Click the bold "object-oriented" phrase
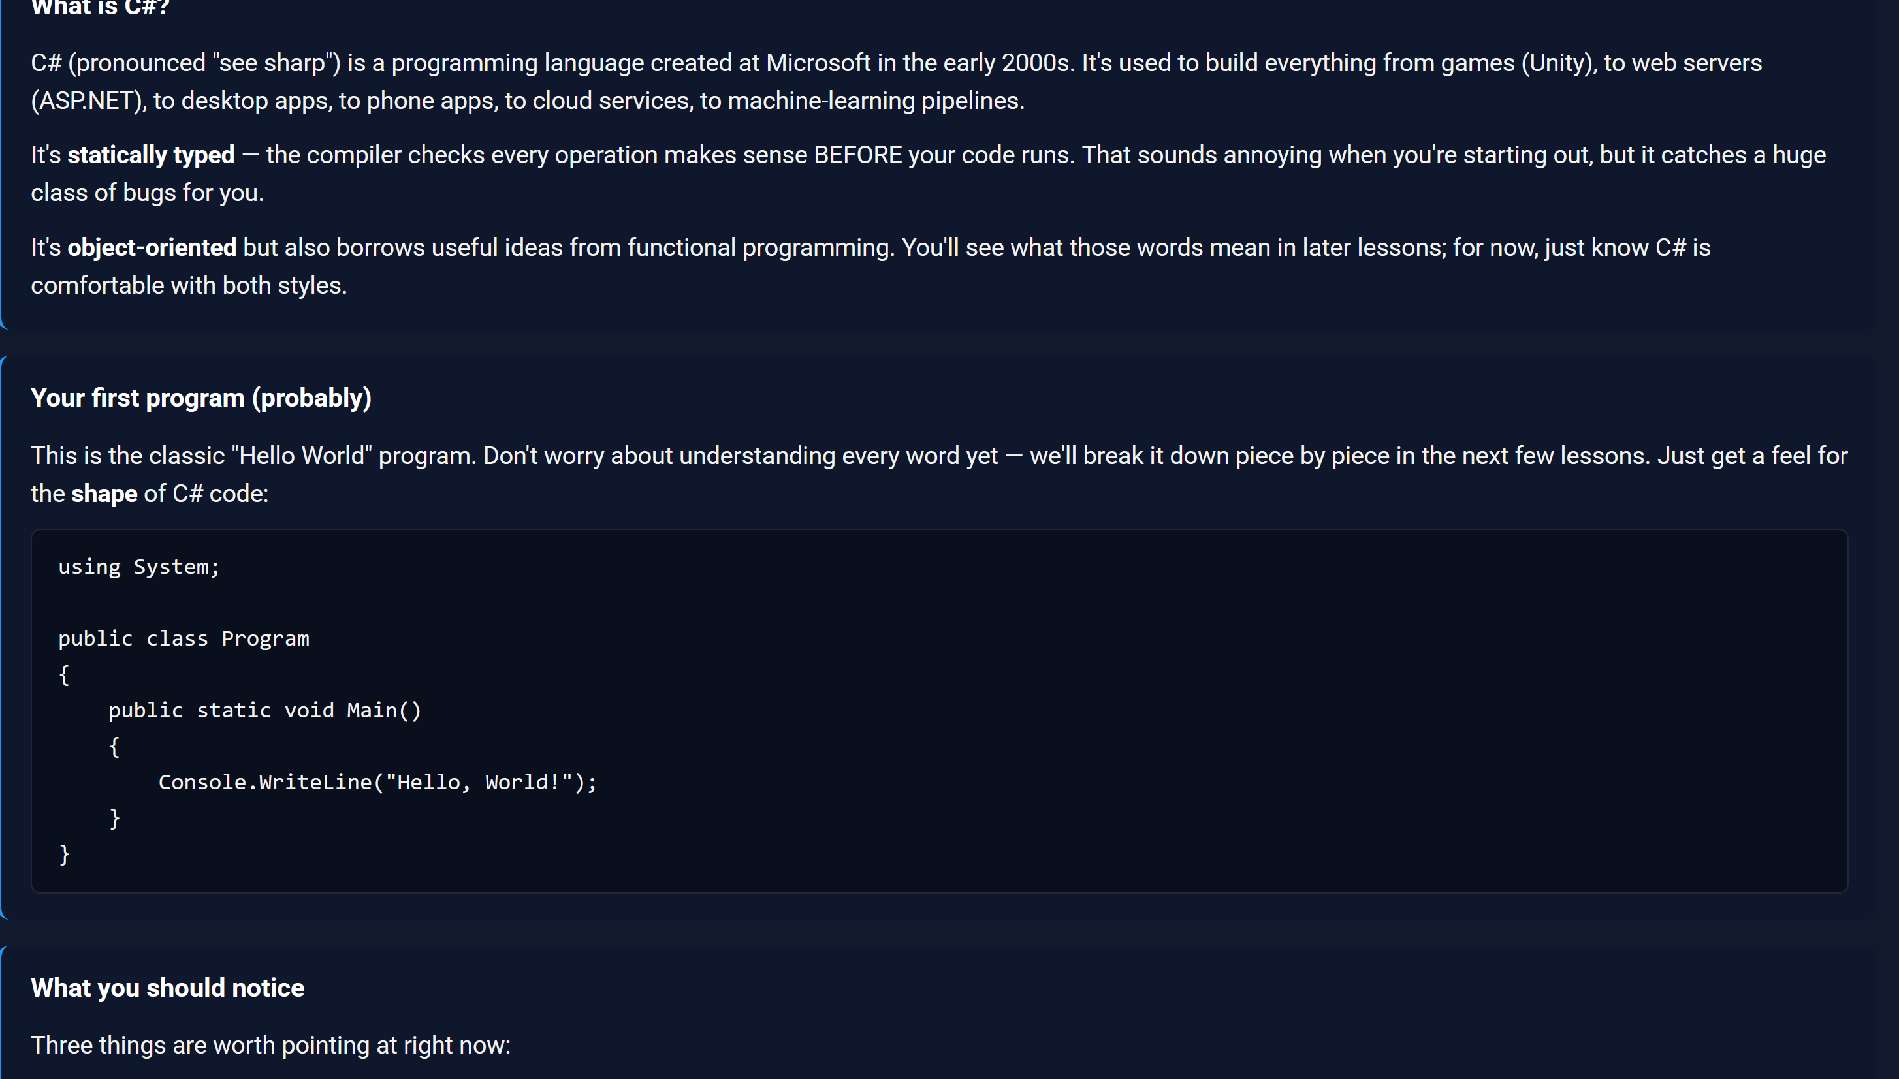 (152, 247)
